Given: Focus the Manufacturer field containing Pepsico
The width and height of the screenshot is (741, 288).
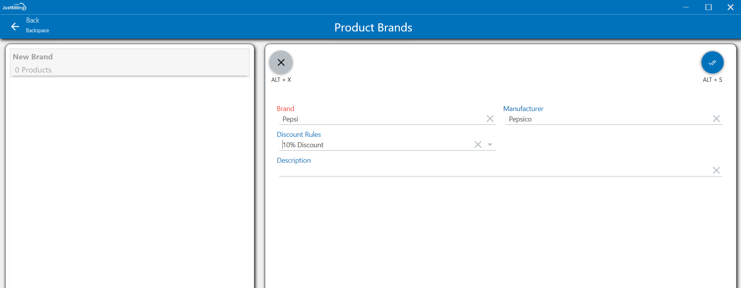Looking at the screenshot, I should (x=607, y=119).
